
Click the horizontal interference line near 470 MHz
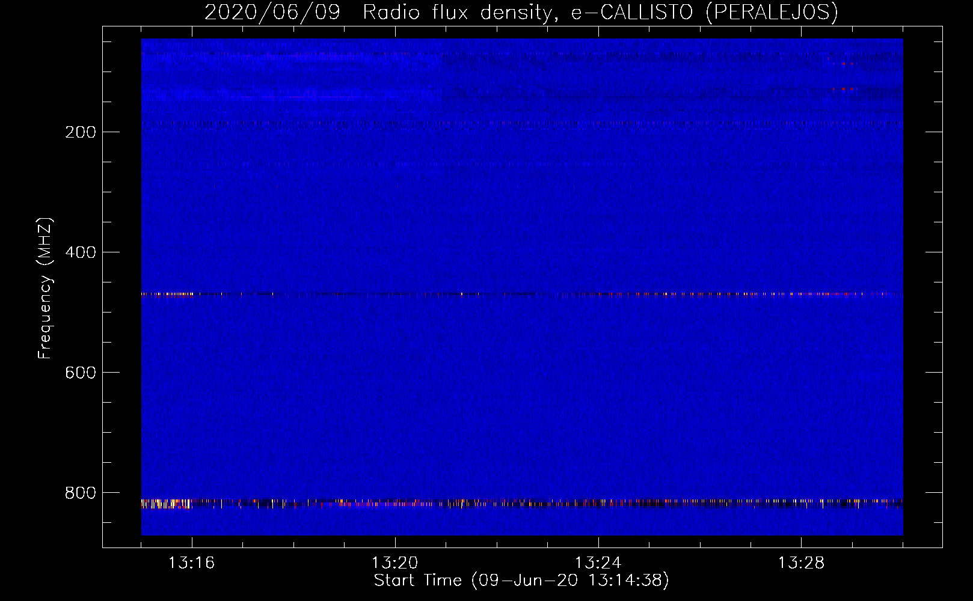(522, 294)
